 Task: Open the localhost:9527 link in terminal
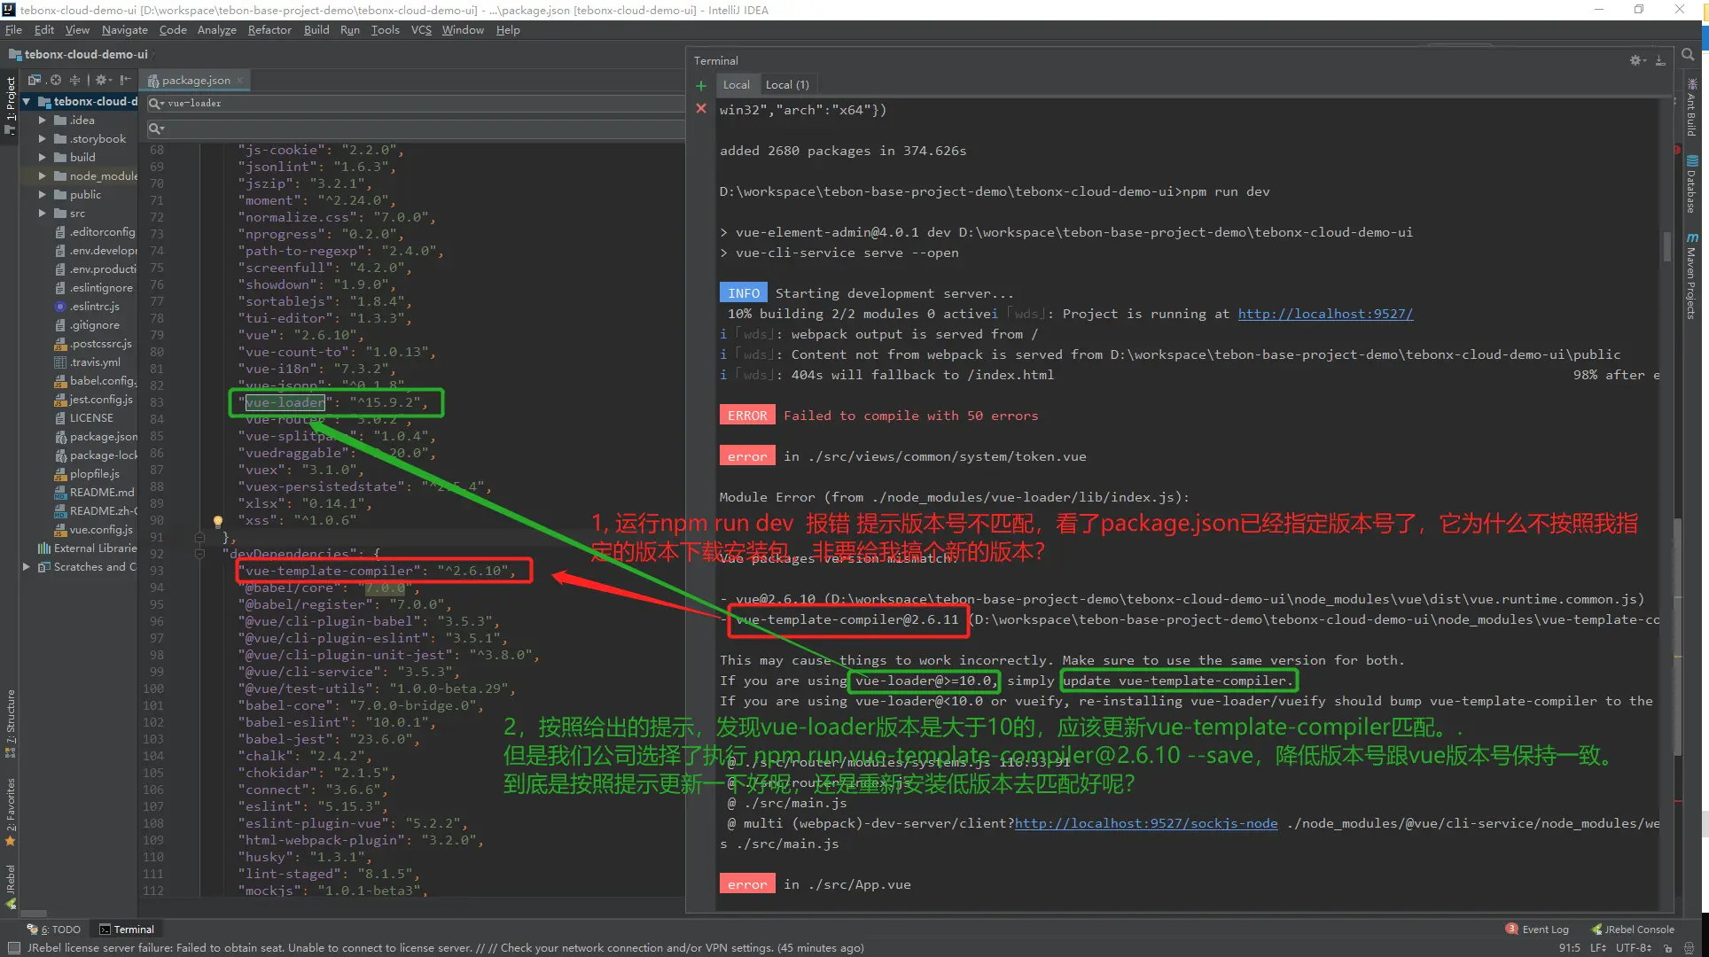pyautogui.click(x=1325, y=314)
